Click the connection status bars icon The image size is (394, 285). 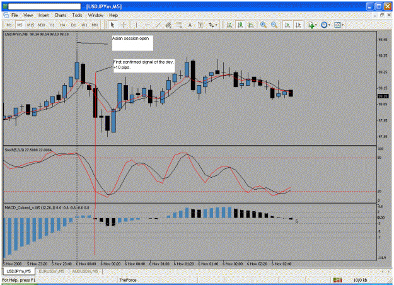[337, 280]
